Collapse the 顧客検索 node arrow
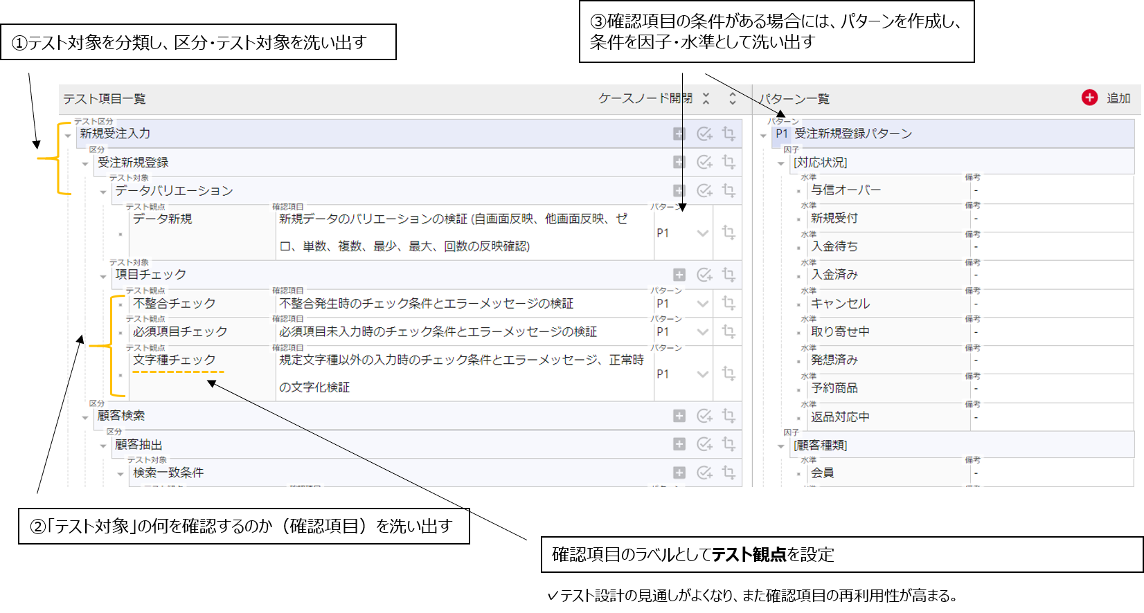 (85, 418)
